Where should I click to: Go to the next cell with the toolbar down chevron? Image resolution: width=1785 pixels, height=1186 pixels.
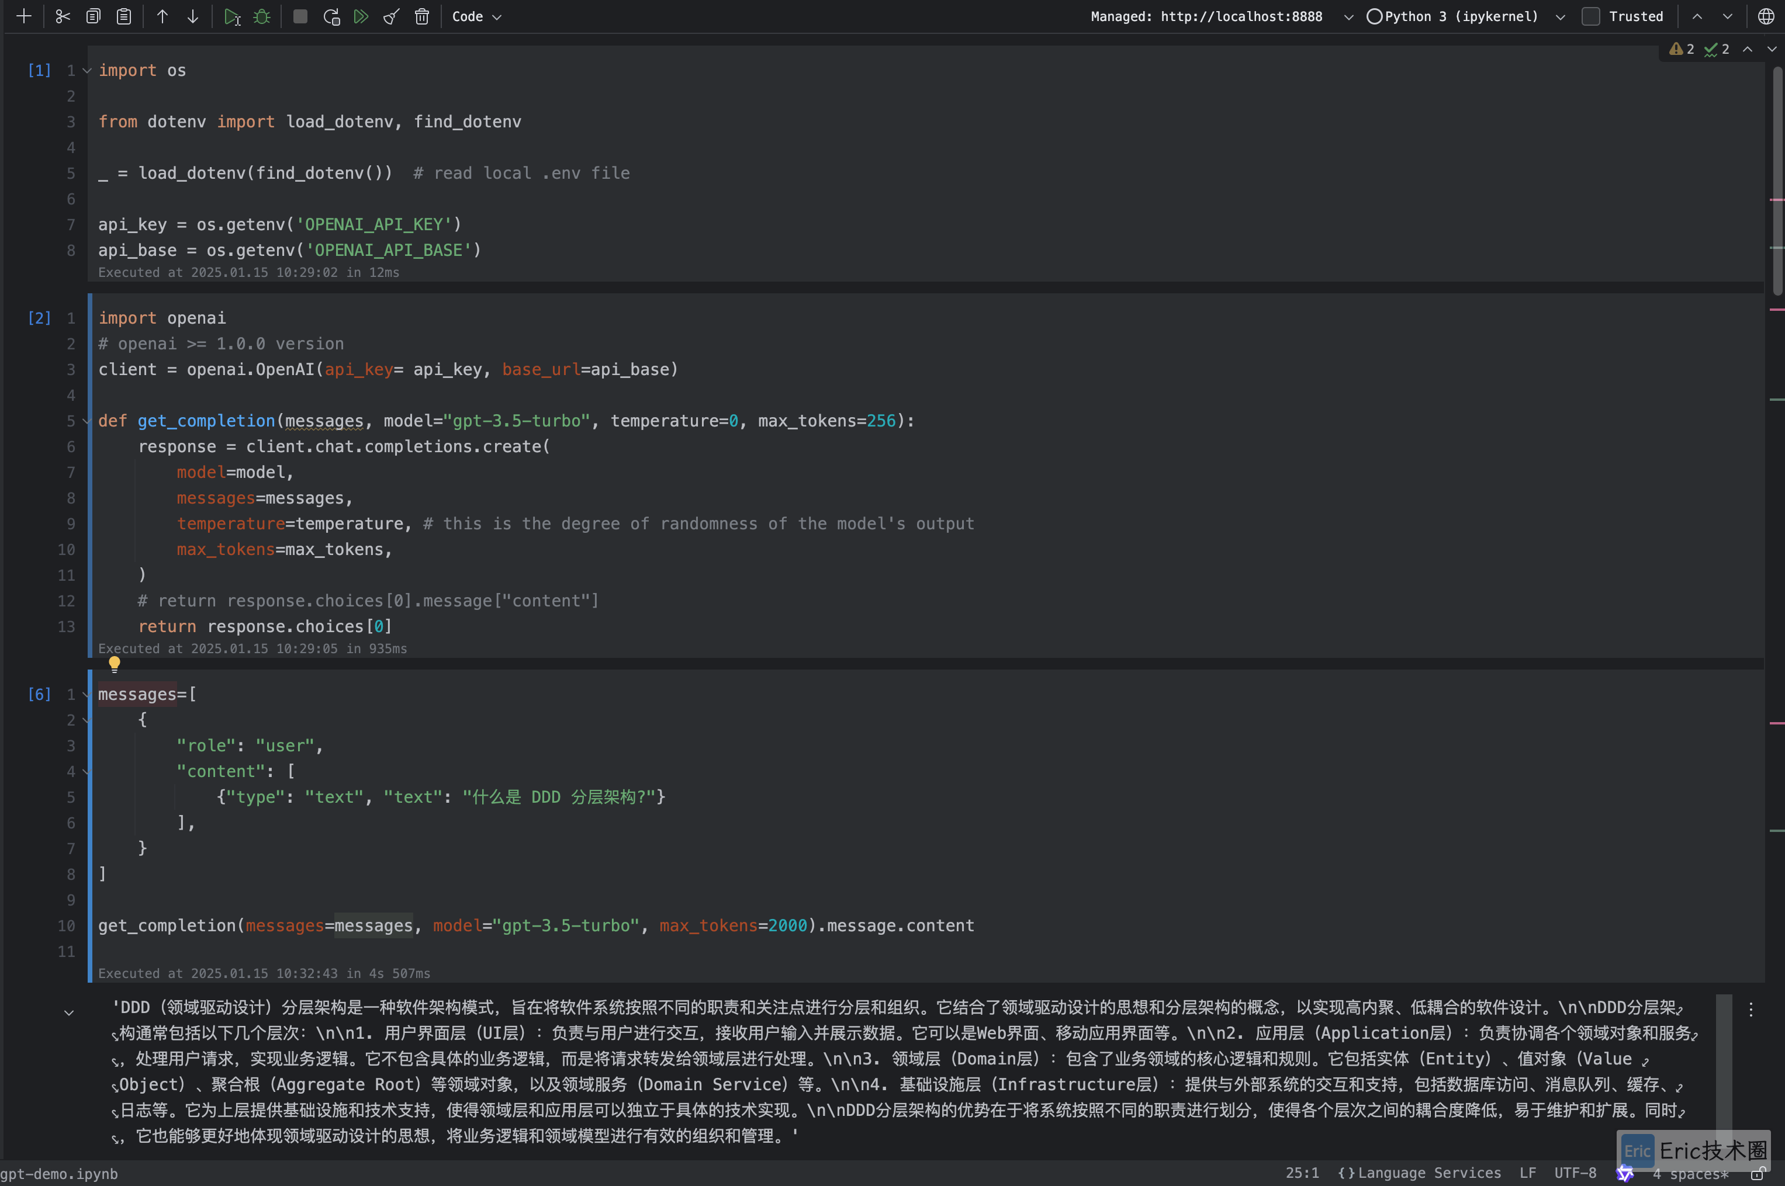(x=1728, y=16)
